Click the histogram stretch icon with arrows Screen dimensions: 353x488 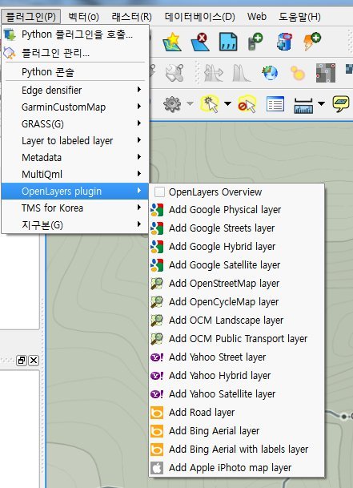[x=214, y=73]
